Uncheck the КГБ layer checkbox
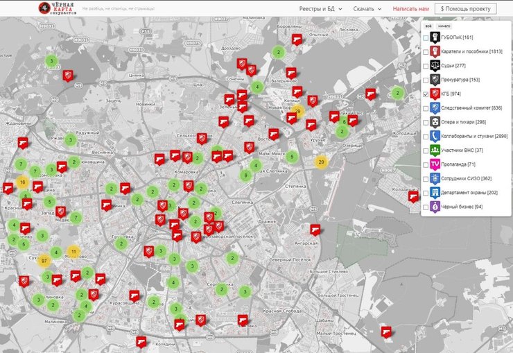The image size is (513, 353). pos(426,94)
